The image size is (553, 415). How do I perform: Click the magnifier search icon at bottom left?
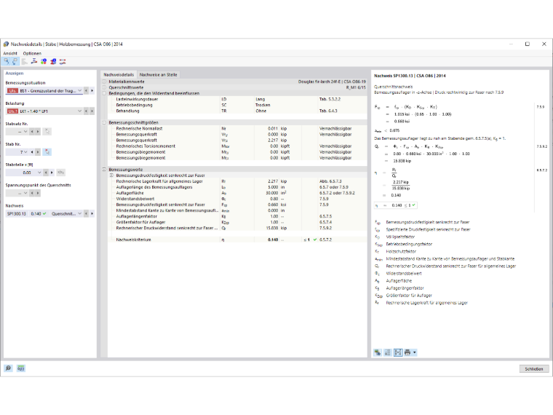[x=8, y=368]
